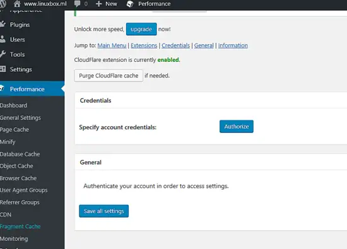This screenshot has height=249, width=347.
Task: Click the Tools wrench icon
Action: tap(3, 54)
